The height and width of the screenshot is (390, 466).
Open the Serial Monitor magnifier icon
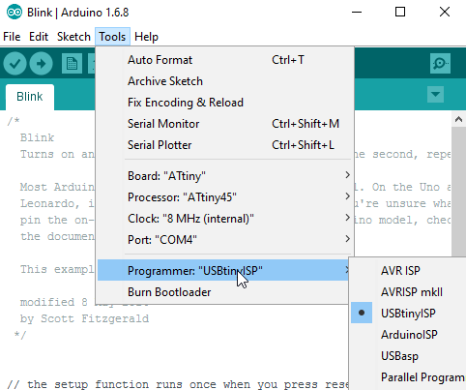(440, 63)
